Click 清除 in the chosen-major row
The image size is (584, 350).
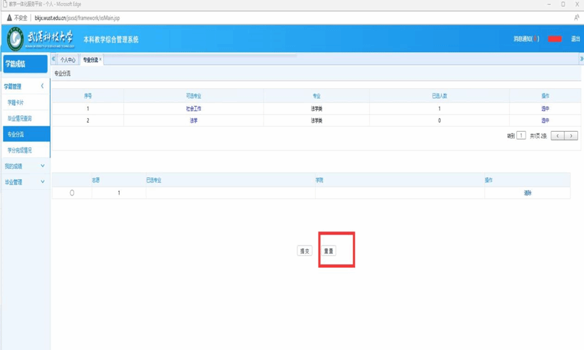pyautogui.click(x=528, y=193)
